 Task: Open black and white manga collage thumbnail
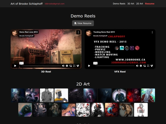(83, 110)
